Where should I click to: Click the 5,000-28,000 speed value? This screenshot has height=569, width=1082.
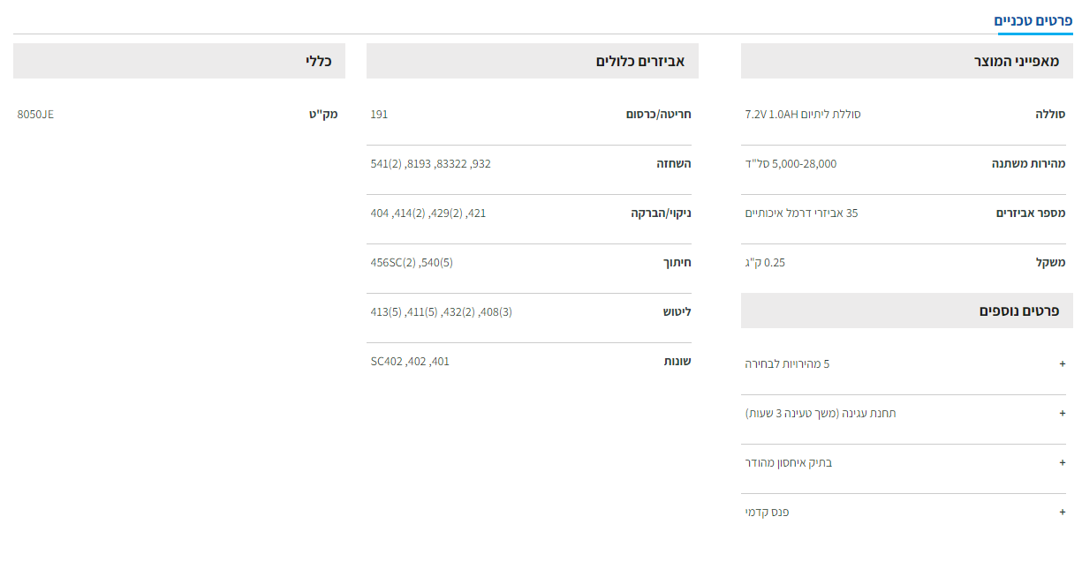pos(791,164)
